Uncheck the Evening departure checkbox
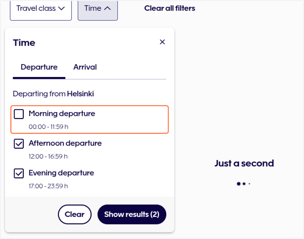The height and width of the screenshot is (239, 304). (19, 174)
